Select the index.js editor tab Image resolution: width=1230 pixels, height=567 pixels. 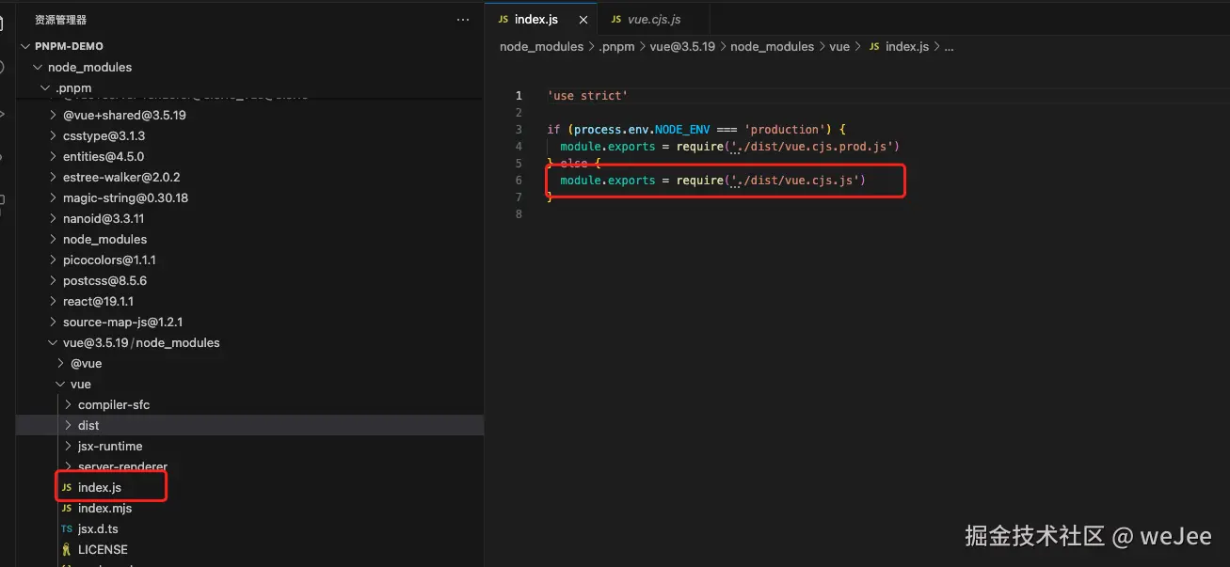tap(539, 19)
